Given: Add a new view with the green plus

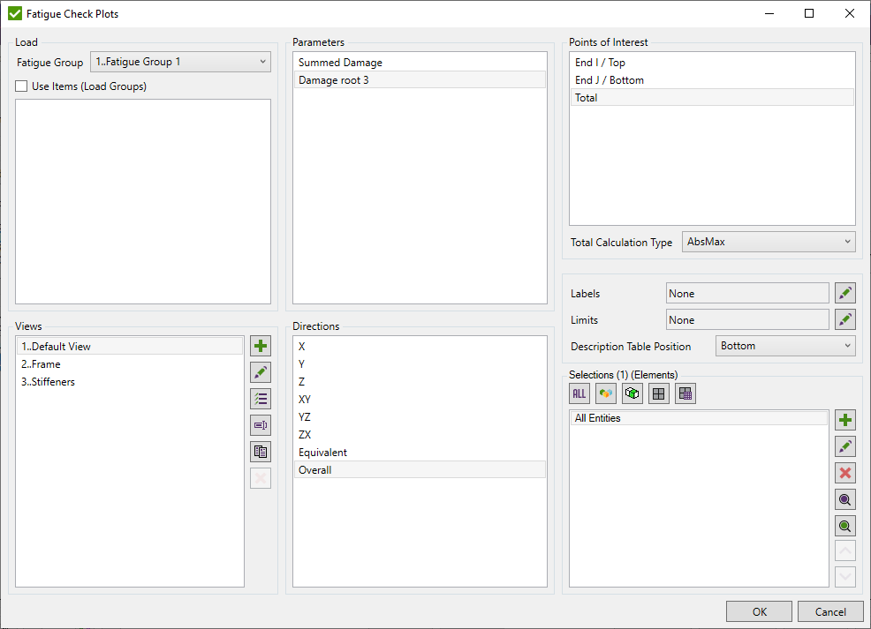Looking at the screenshot, I should tap(261, 346).
